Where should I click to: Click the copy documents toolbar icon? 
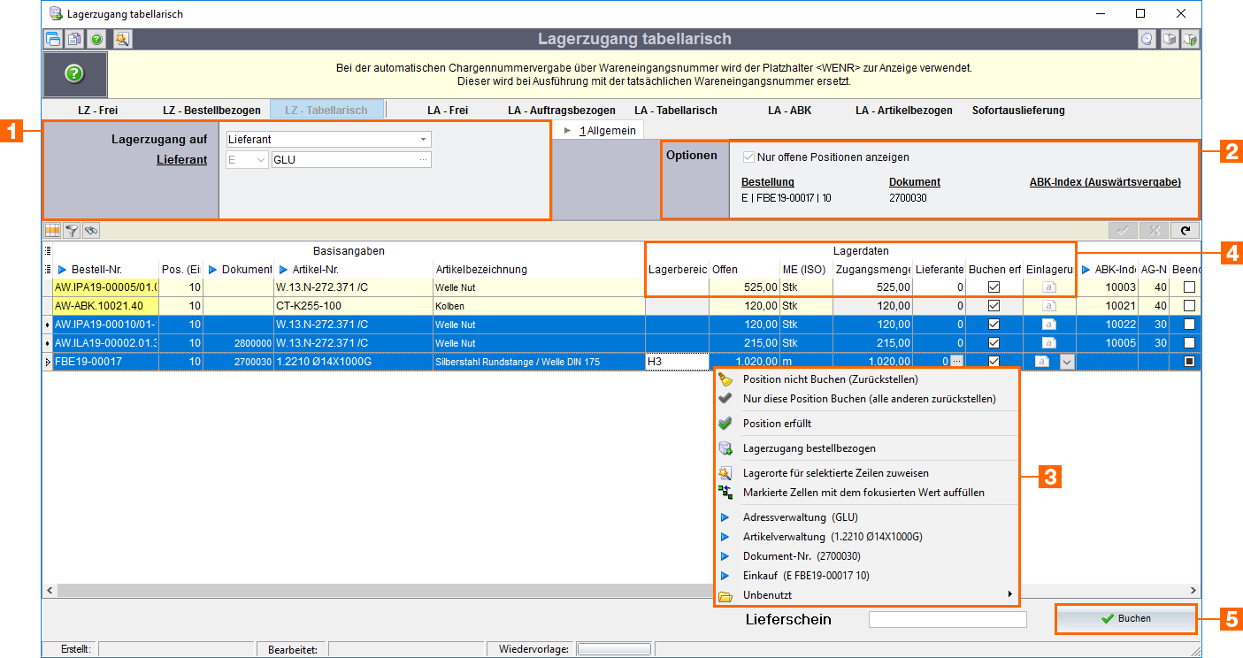tap(74, 39)
